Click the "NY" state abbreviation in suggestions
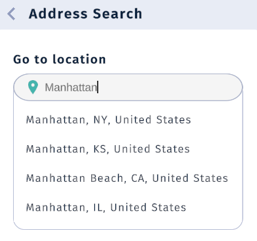The width and height of the screenshot is (257, 241). point(100,120)
